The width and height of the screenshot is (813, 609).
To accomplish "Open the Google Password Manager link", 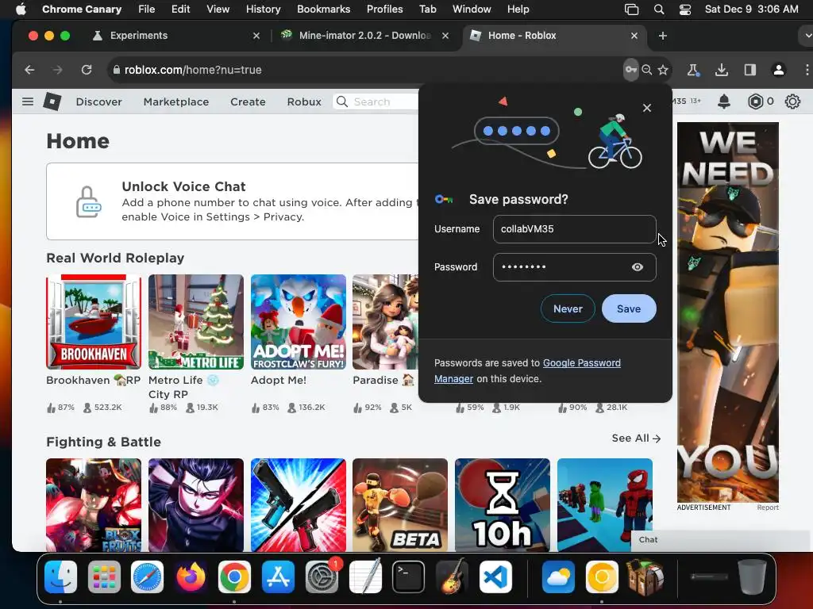I will coord(581,363).
